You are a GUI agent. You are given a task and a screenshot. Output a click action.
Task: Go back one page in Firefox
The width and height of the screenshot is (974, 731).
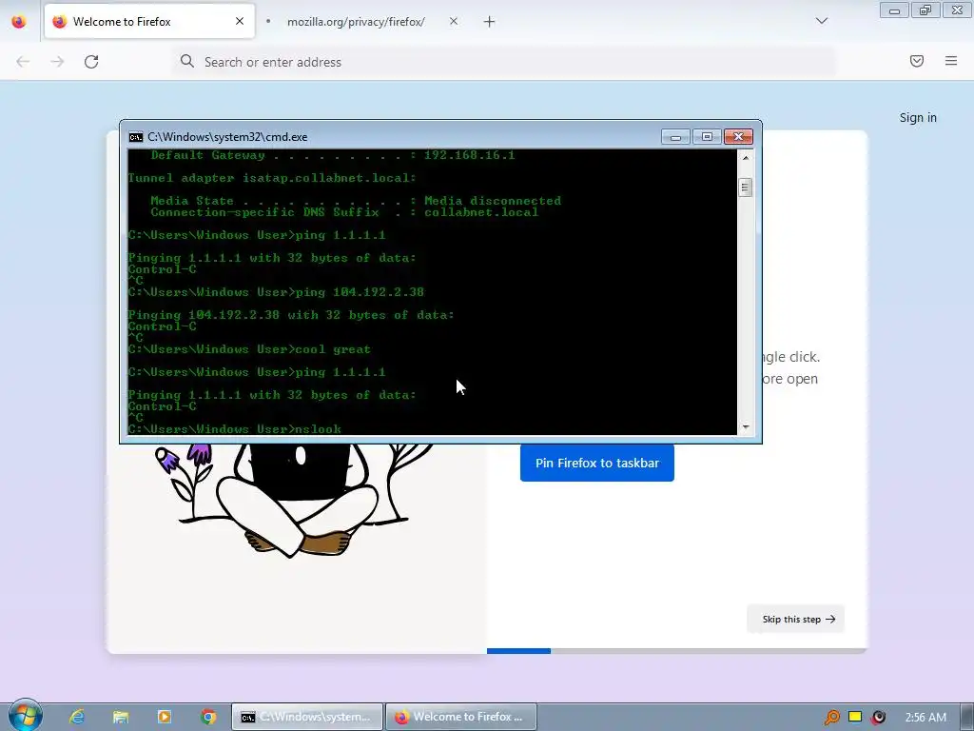(x=23, y=62)
